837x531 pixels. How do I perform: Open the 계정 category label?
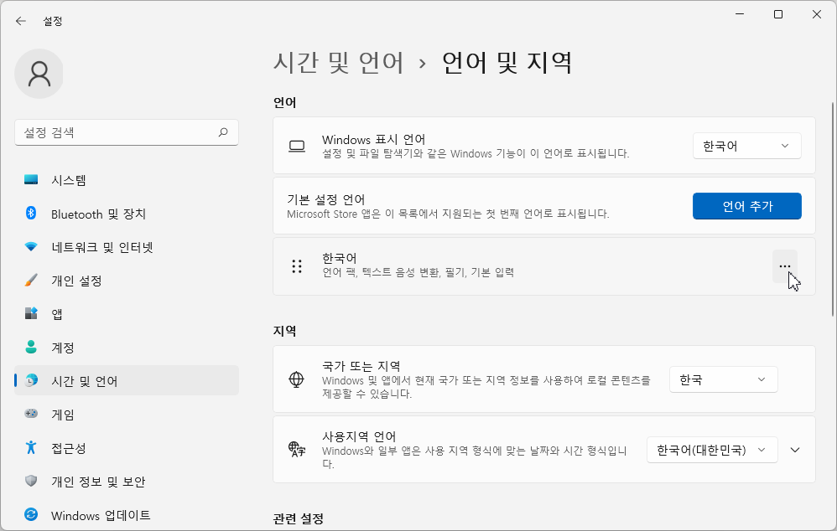(x=63, y=348)
